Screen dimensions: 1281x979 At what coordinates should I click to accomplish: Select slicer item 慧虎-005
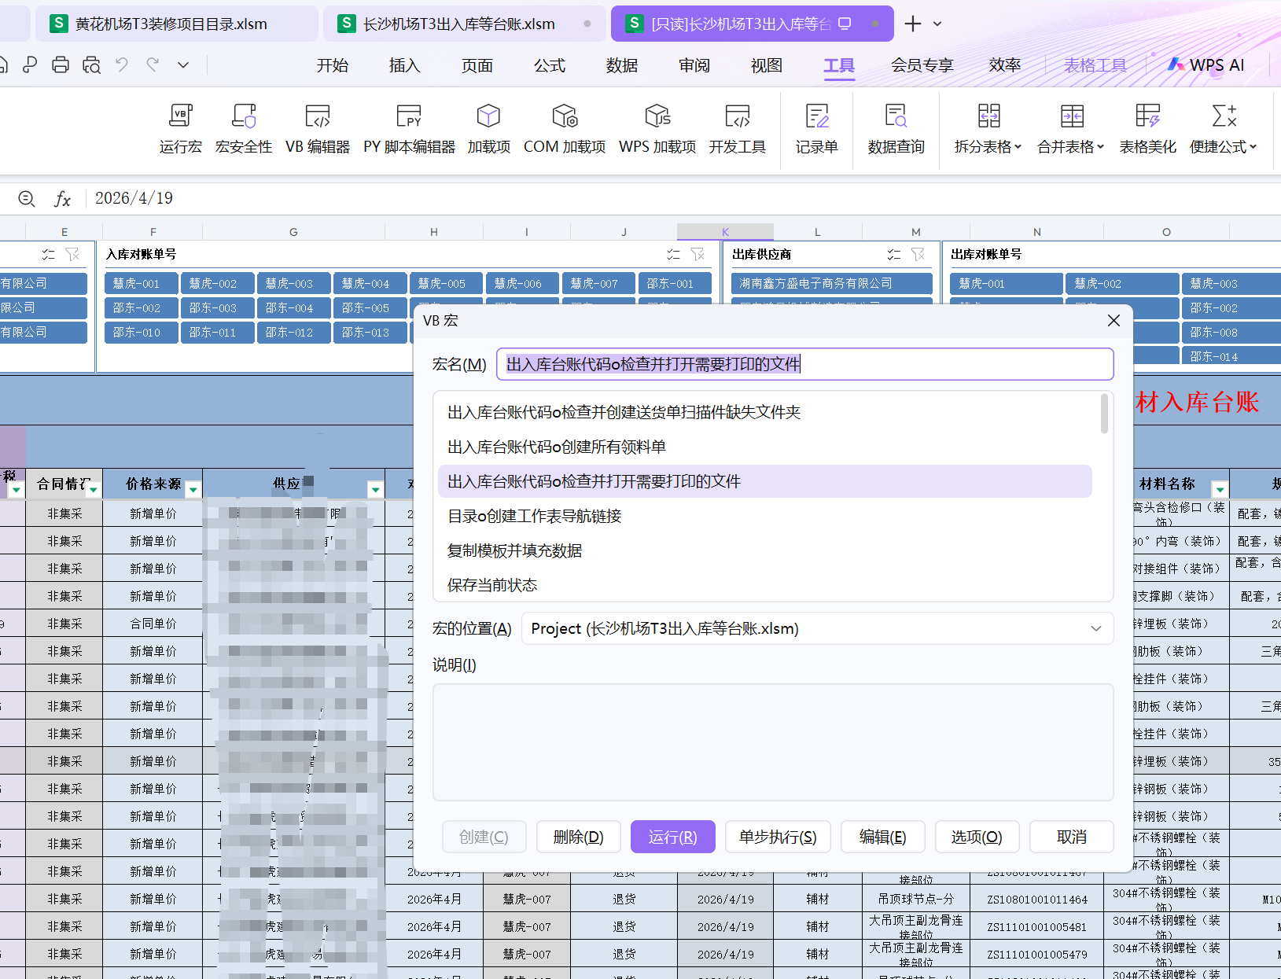pyautogui.click(x=447, y=283)
